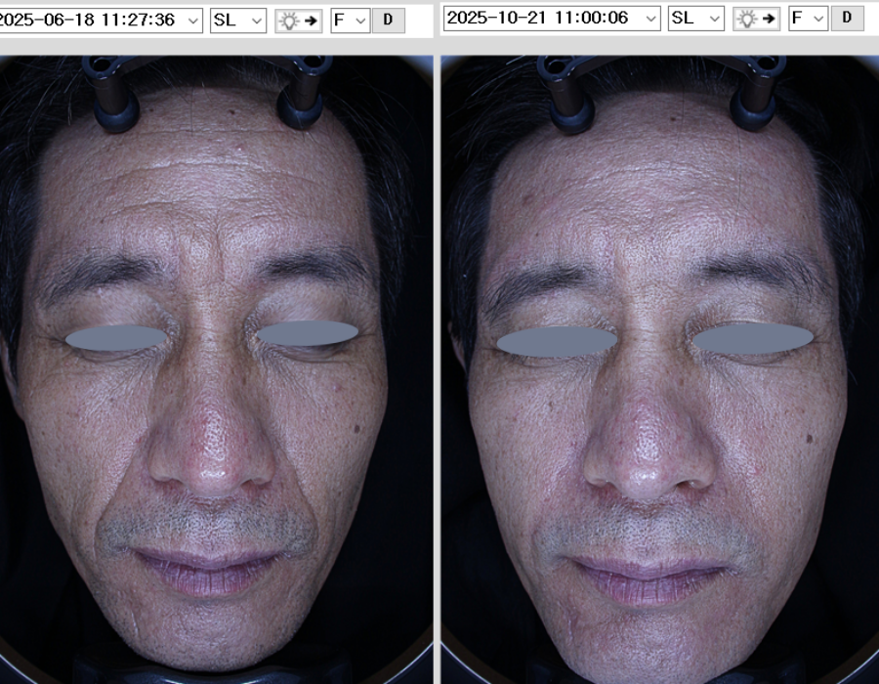Expand the left panel's SL mode dropdown
The height and width of the screenshot is (684, 879).
tap(237, 20)
